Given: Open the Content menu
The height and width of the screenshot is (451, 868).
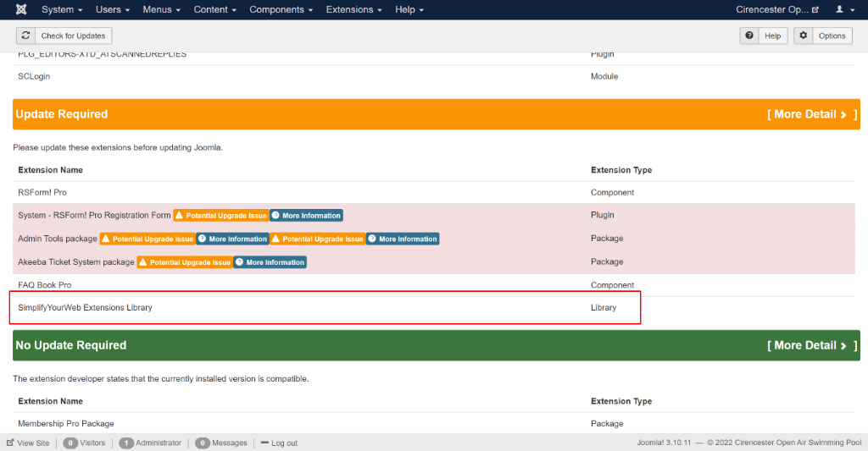Looking at the screenshot, I should click(215, 9).
